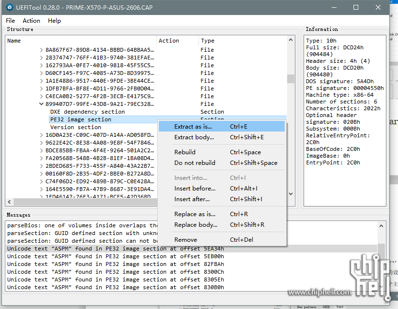Select Version section row

[x=76, y=127]
